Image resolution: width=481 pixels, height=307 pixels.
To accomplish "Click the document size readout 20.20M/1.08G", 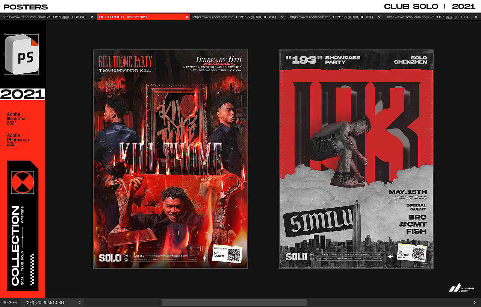I will click(45, 302).
